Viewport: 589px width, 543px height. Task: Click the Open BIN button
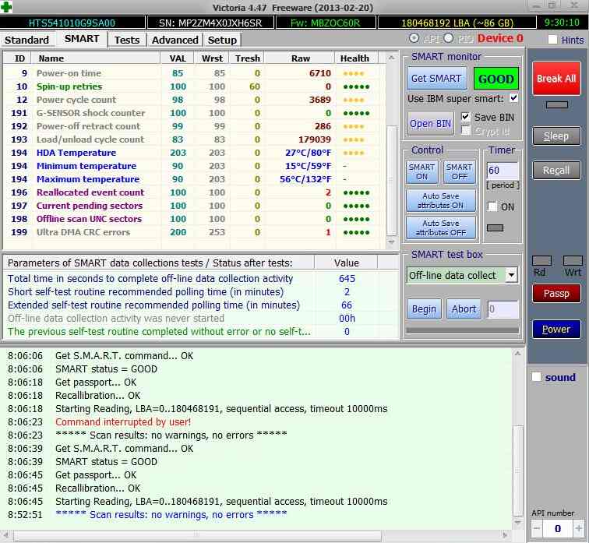(x=431, y=124)
